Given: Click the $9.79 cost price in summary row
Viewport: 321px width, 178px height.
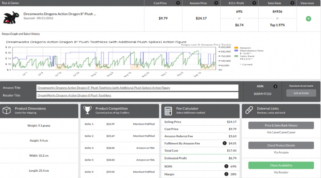Looking at the screenshot, I should coord(163,18).
